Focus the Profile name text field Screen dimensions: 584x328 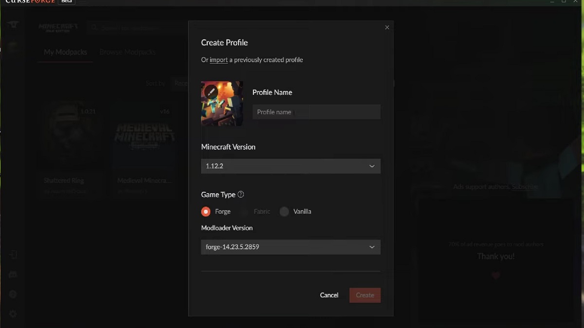pyautogui.click(x=316, y=112)
